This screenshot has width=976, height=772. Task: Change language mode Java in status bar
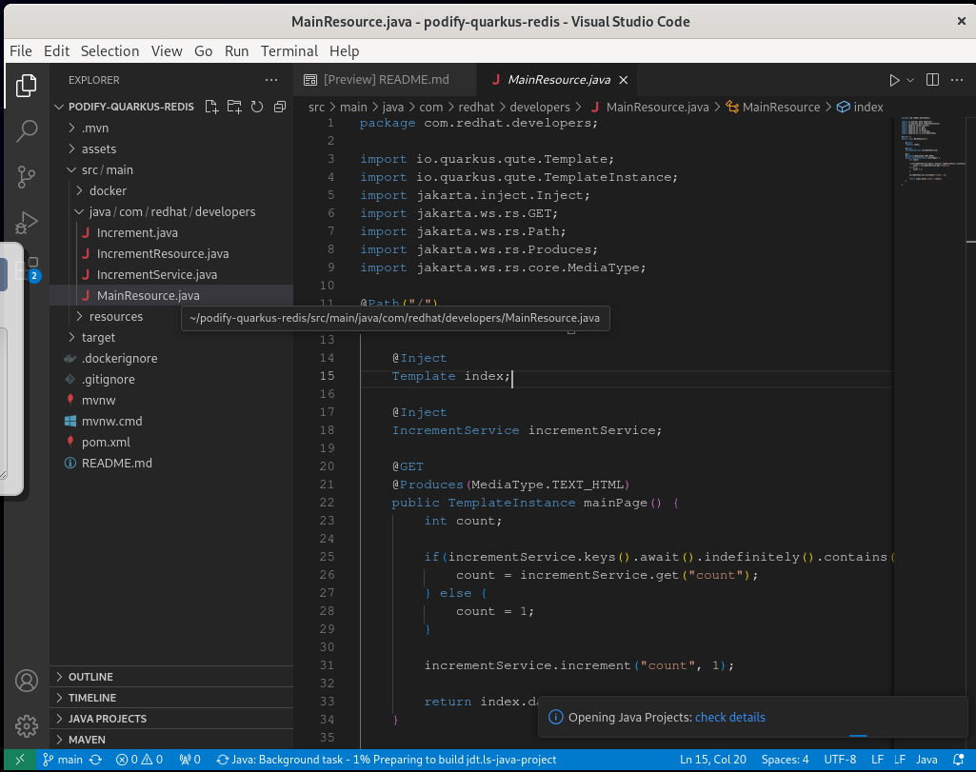click(926, 760)
